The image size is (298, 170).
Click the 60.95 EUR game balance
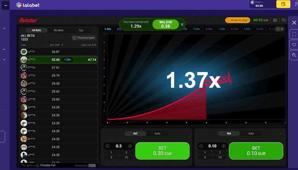[261, 20]
